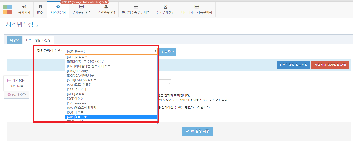Select [SCH]CAMPVR광화문 option
This screenshot has height=143, width=353.
click(x=111, y=80)
